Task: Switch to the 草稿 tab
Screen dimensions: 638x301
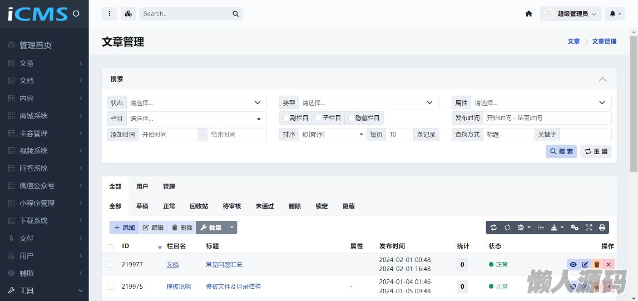Action: [x=142, y=206]
